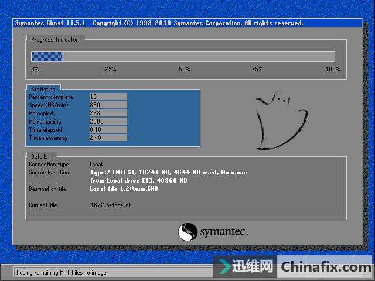Click the Type:7 [NTFS] source partition line
The width and height of the screenshot is (375, 281).
pos(168,172)
